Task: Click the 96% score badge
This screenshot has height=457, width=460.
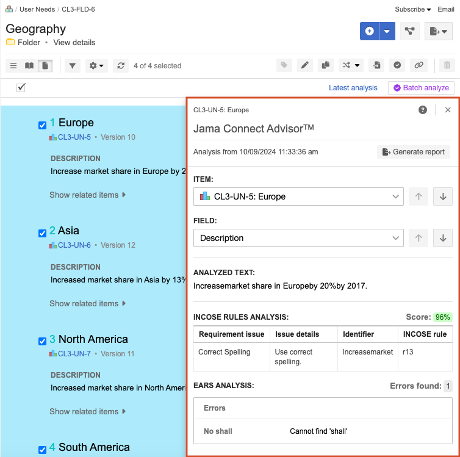Action: (x=442, y=317)
